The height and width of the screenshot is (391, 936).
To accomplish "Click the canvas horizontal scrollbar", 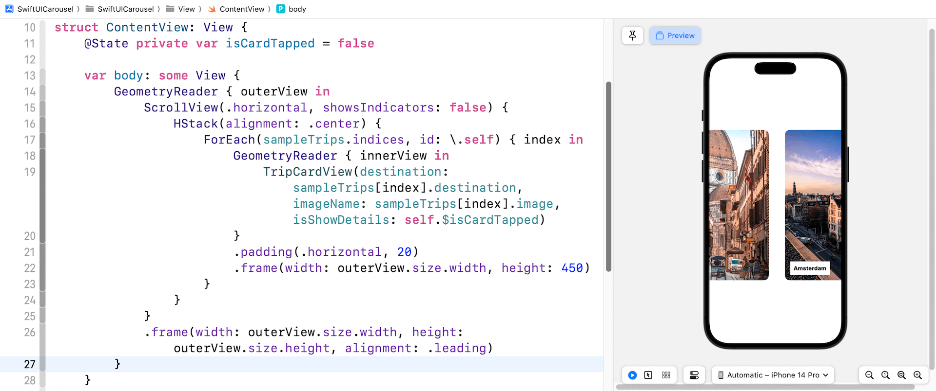I will 765,387.
